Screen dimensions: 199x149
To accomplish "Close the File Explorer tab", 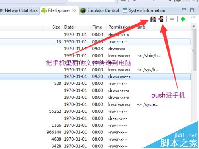I will tap(74, 10).
